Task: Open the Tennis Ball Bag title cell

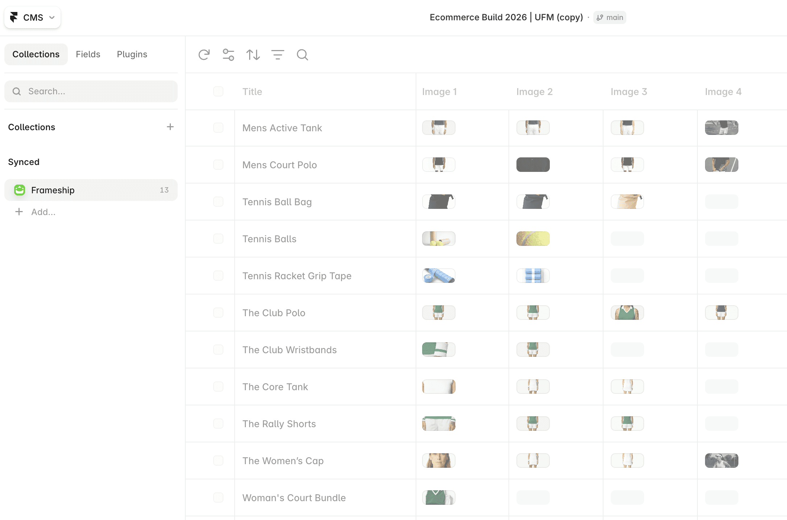Action: coord(325,202)
